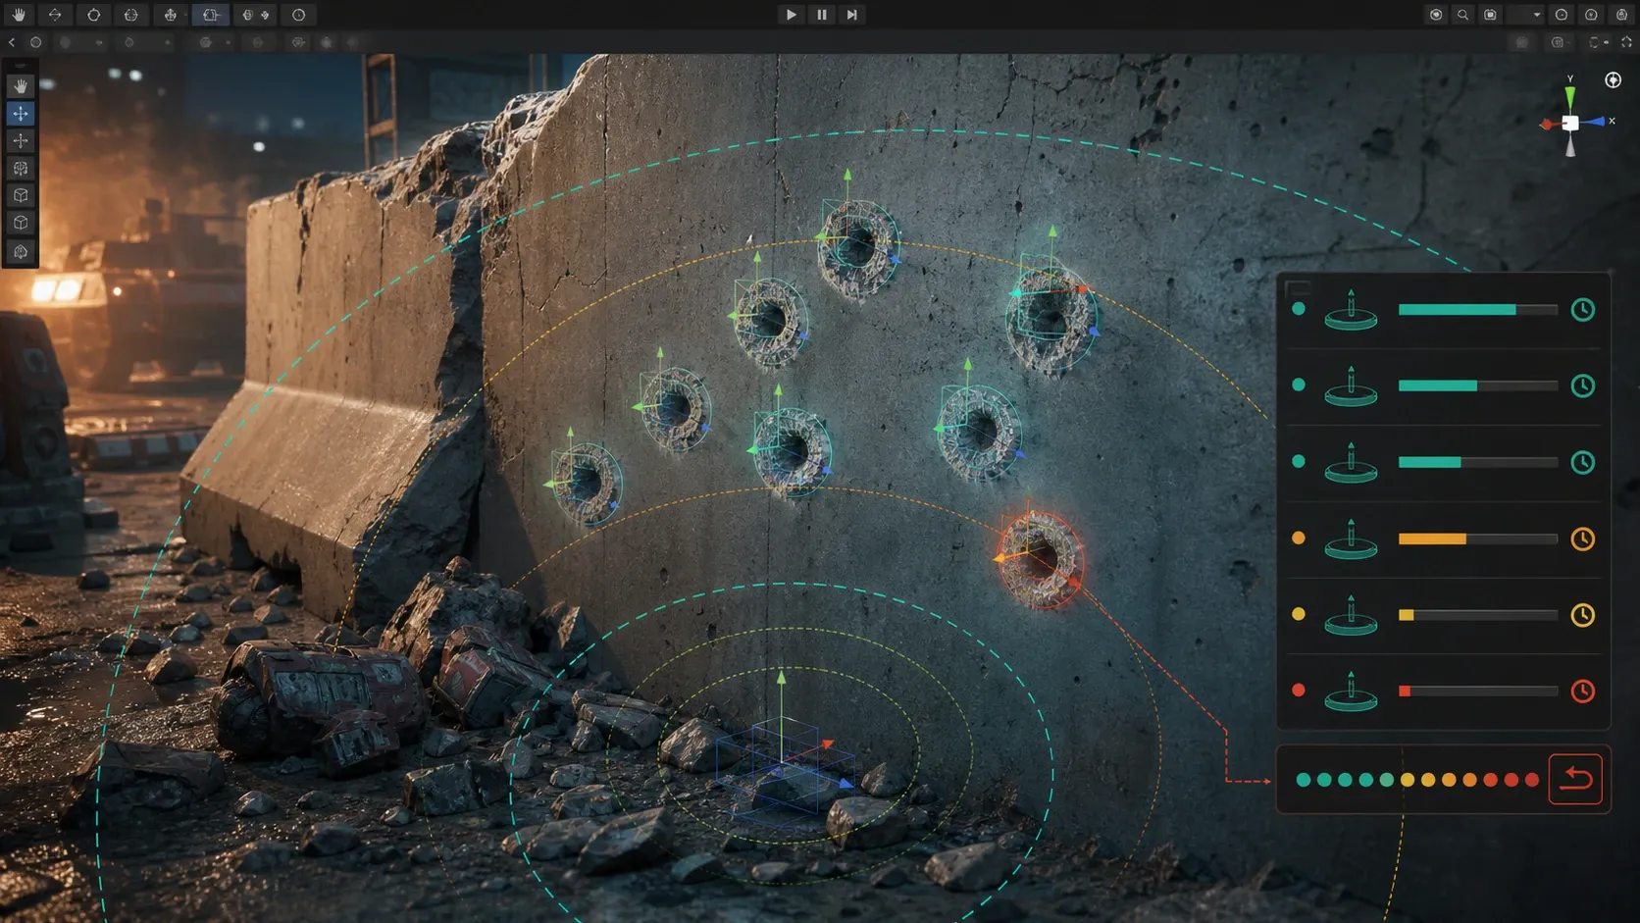Open the dropdown arrow in the top-right toolbar
Viewport: 1640px width, 923px height.
click(1537, 15)
